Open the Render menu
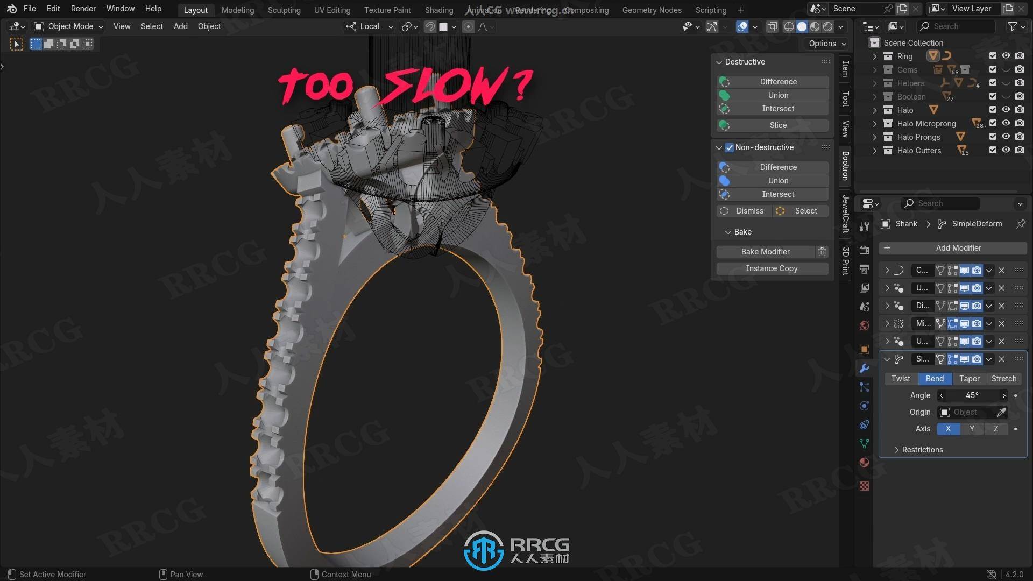Screen dimensions: 1033x581 click(83, 9)
